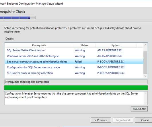Screen dimensions: 152x127
Task: Click Warning status for SQL Server memory usage
Action: tap(80, 67)
